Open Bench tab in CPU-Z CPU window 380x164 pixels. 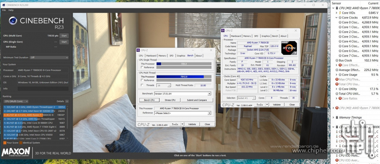[275, 36]
